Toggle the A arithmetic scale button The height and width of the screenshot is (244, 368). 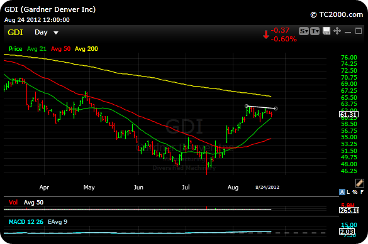(x=342, y=192)
